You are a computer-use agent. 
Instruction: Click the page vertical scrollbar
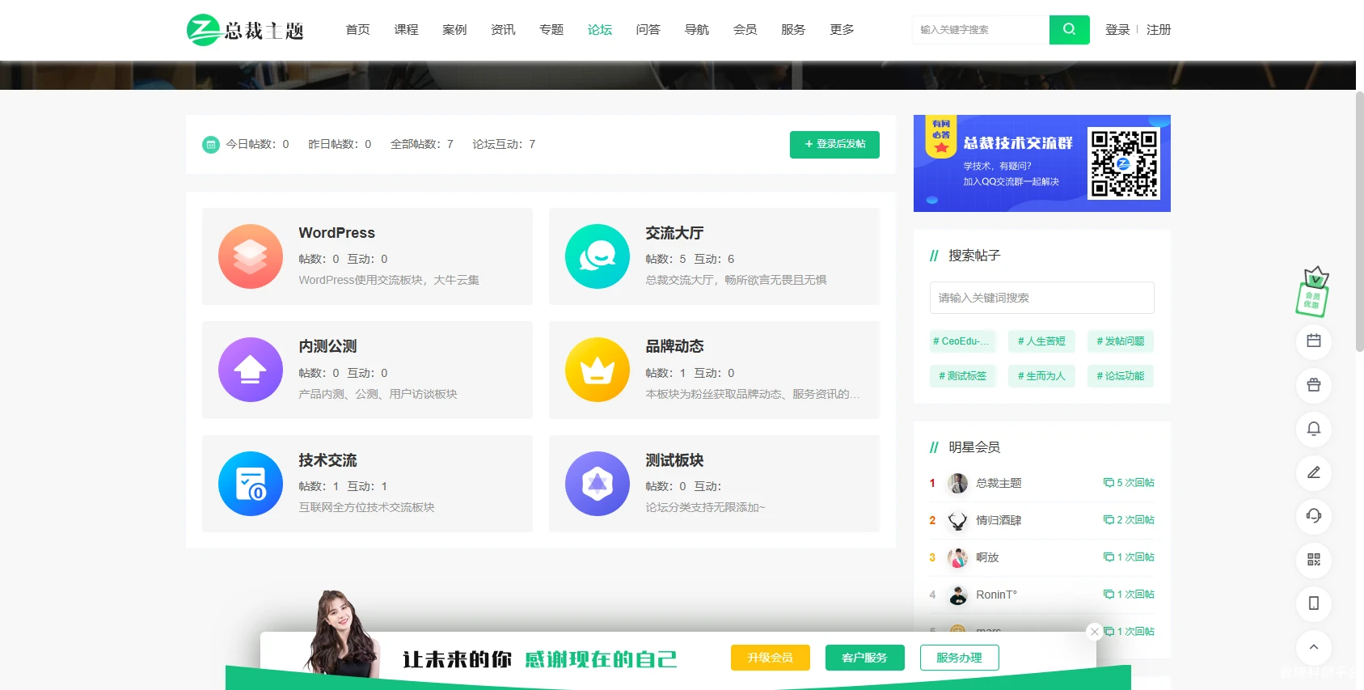(1359, 222)
